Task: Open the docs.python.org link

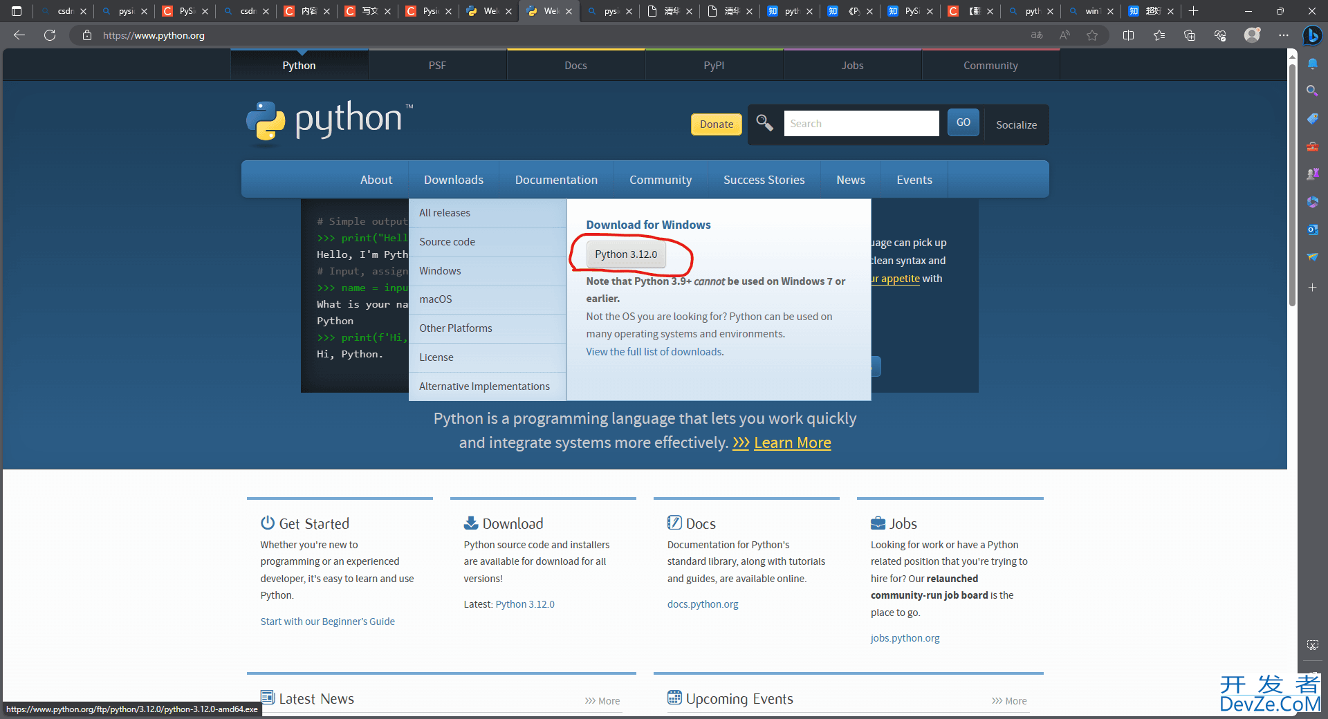Action: click(703, 604)
